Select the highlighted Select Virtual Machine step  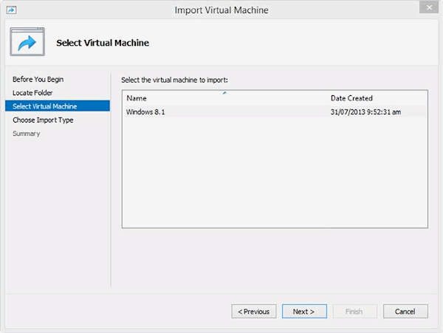(44, 106)
